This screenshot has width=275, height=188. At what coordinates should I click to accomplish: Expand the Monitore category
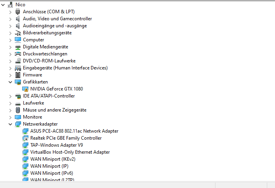click(11, 117)
